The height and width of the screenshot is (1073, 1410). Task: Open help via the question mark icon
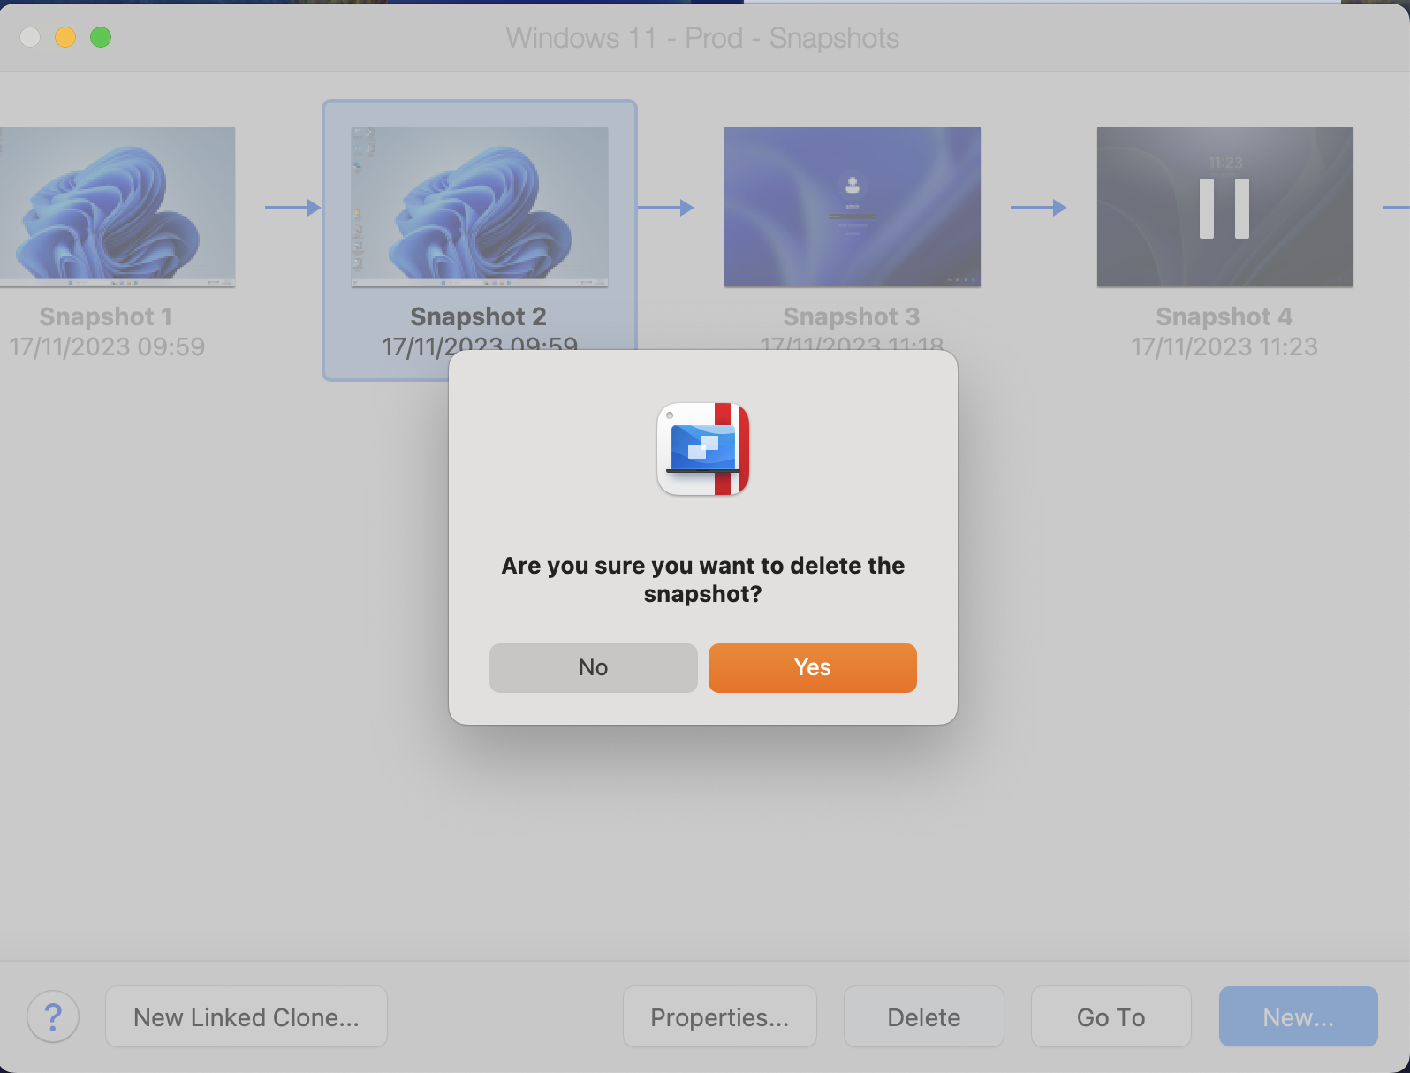click(53, 1016)
